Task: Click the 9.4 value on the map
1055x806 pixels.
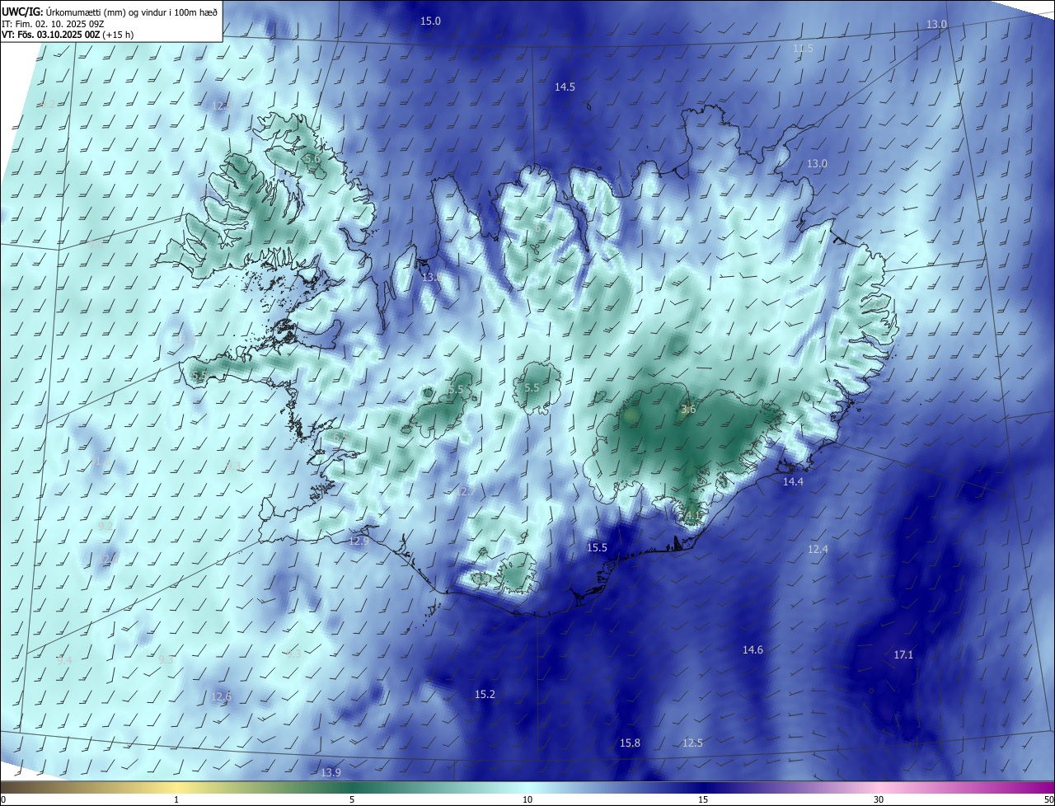Action: tap(64, 660)
